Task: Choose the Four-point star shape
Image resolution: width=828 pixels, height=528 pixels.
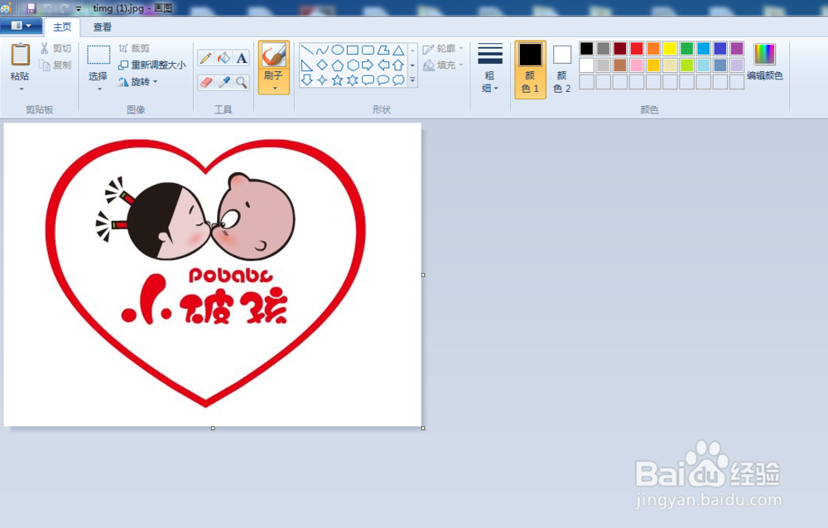Action: [x=322, y=80]
